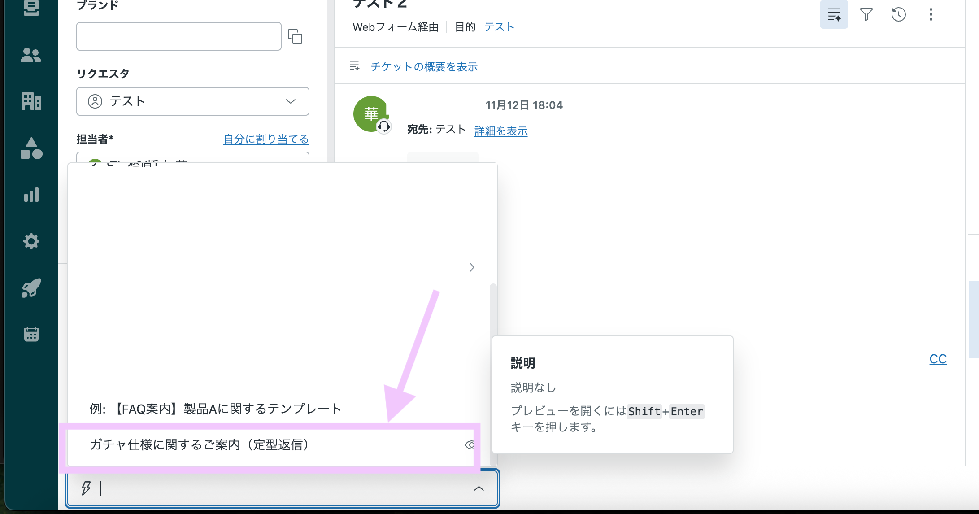Open the Reporting bar chart icon
This screenshot has width=979, height=514.
(31, 195)
